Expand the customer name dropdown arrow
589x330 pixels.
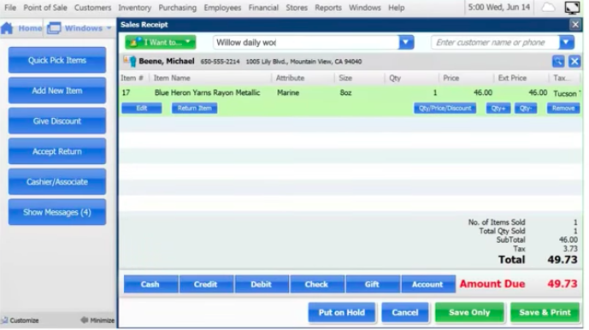(x=567, y=43)
